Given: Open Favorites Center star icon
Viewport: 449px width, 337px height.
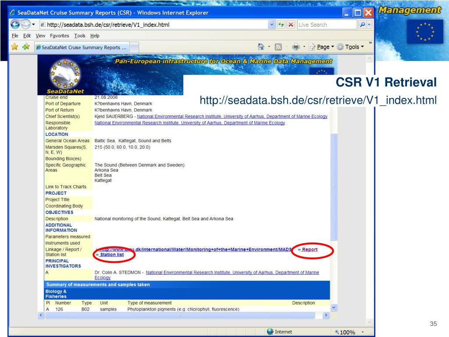Looking at the screenshot, I should tap(14, 47).
